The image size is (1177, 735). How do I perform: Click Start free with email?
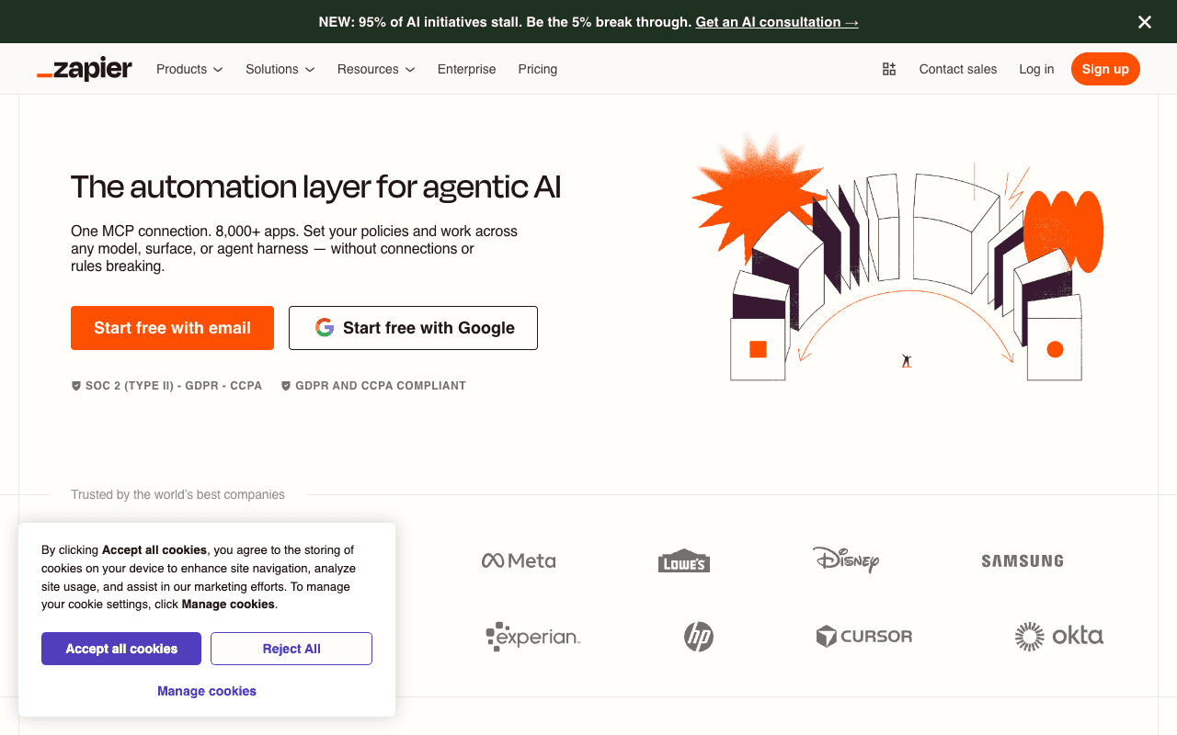[172, 328]
